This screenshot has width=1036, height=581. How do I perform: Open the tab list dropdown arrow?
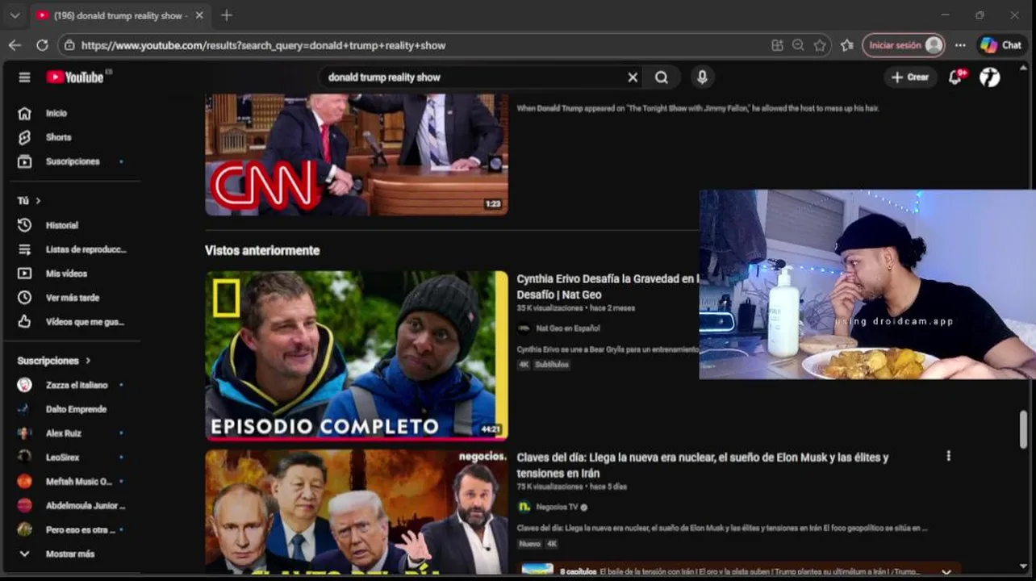point(15,15)
